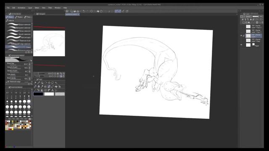Select the highlighted Brush tool in the tool palette

point(49,86)
